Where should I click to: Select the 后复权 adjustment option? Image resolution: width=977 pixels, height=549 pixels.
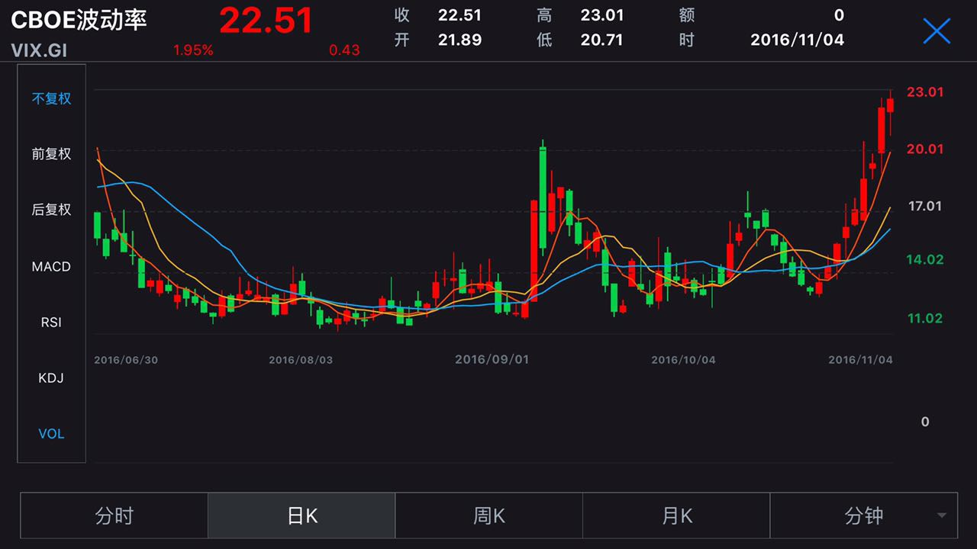click(51, 210)
